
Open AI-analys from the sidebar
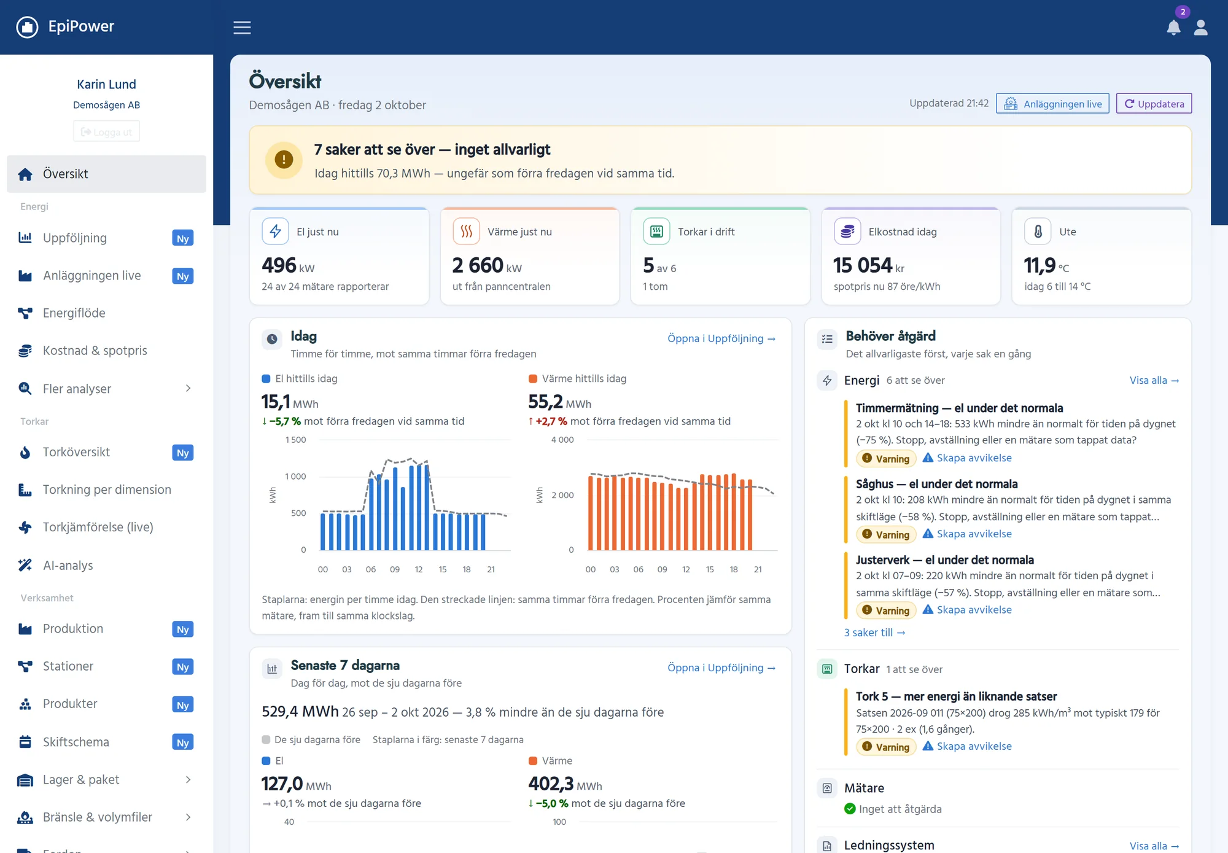coord(106,565)
